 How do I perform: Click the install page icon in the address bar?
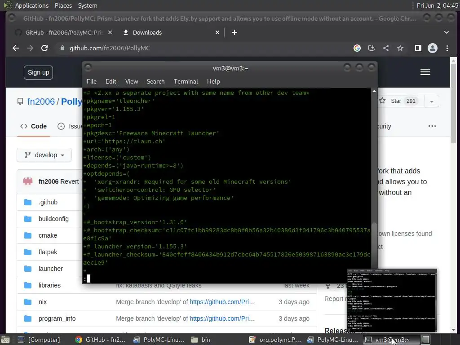pos(372,48)
